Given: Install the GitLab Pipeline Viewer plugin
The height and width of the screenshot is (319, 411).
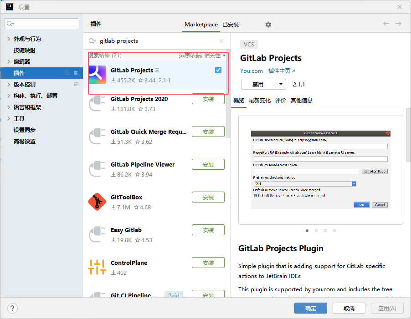Looking at the screenshot, I should click(x=208, y=164).
